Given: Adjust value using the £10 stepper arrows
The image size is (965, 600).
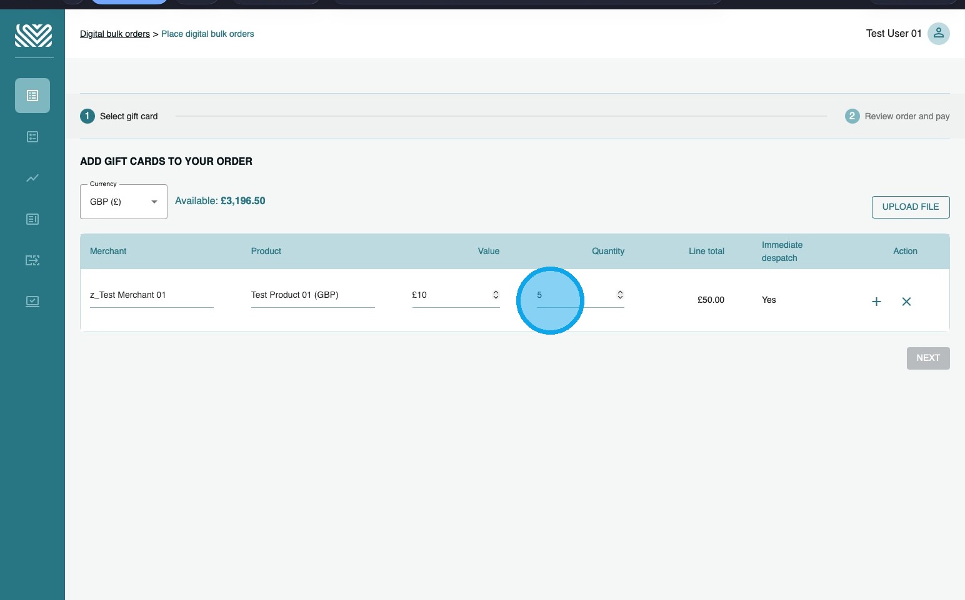Looking at the screenshot, I should (496, 295).
